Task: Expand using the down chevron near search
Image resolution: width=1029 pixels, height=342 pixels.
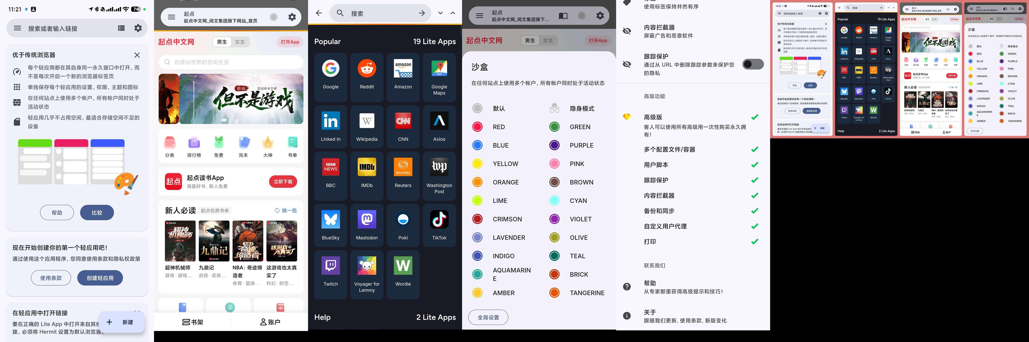Action: 440,13
